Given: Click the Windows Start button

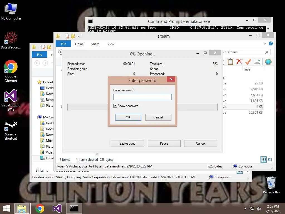Looking at the screenshot, I should 7,208.
